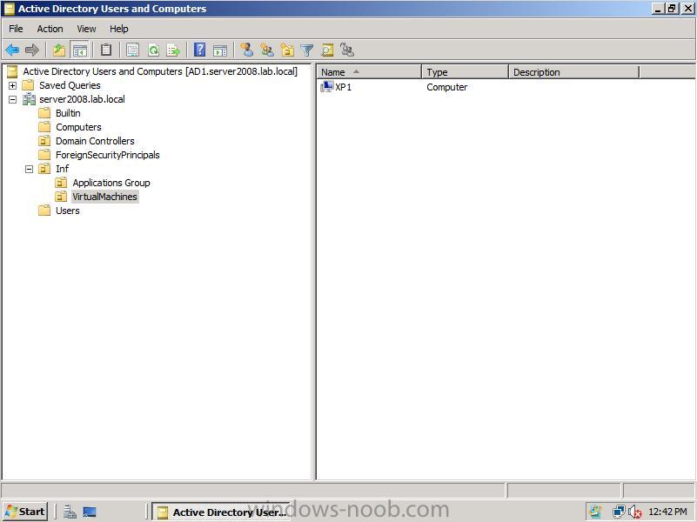Click the Paste clipboard toolbar icon

click(106, 50)
